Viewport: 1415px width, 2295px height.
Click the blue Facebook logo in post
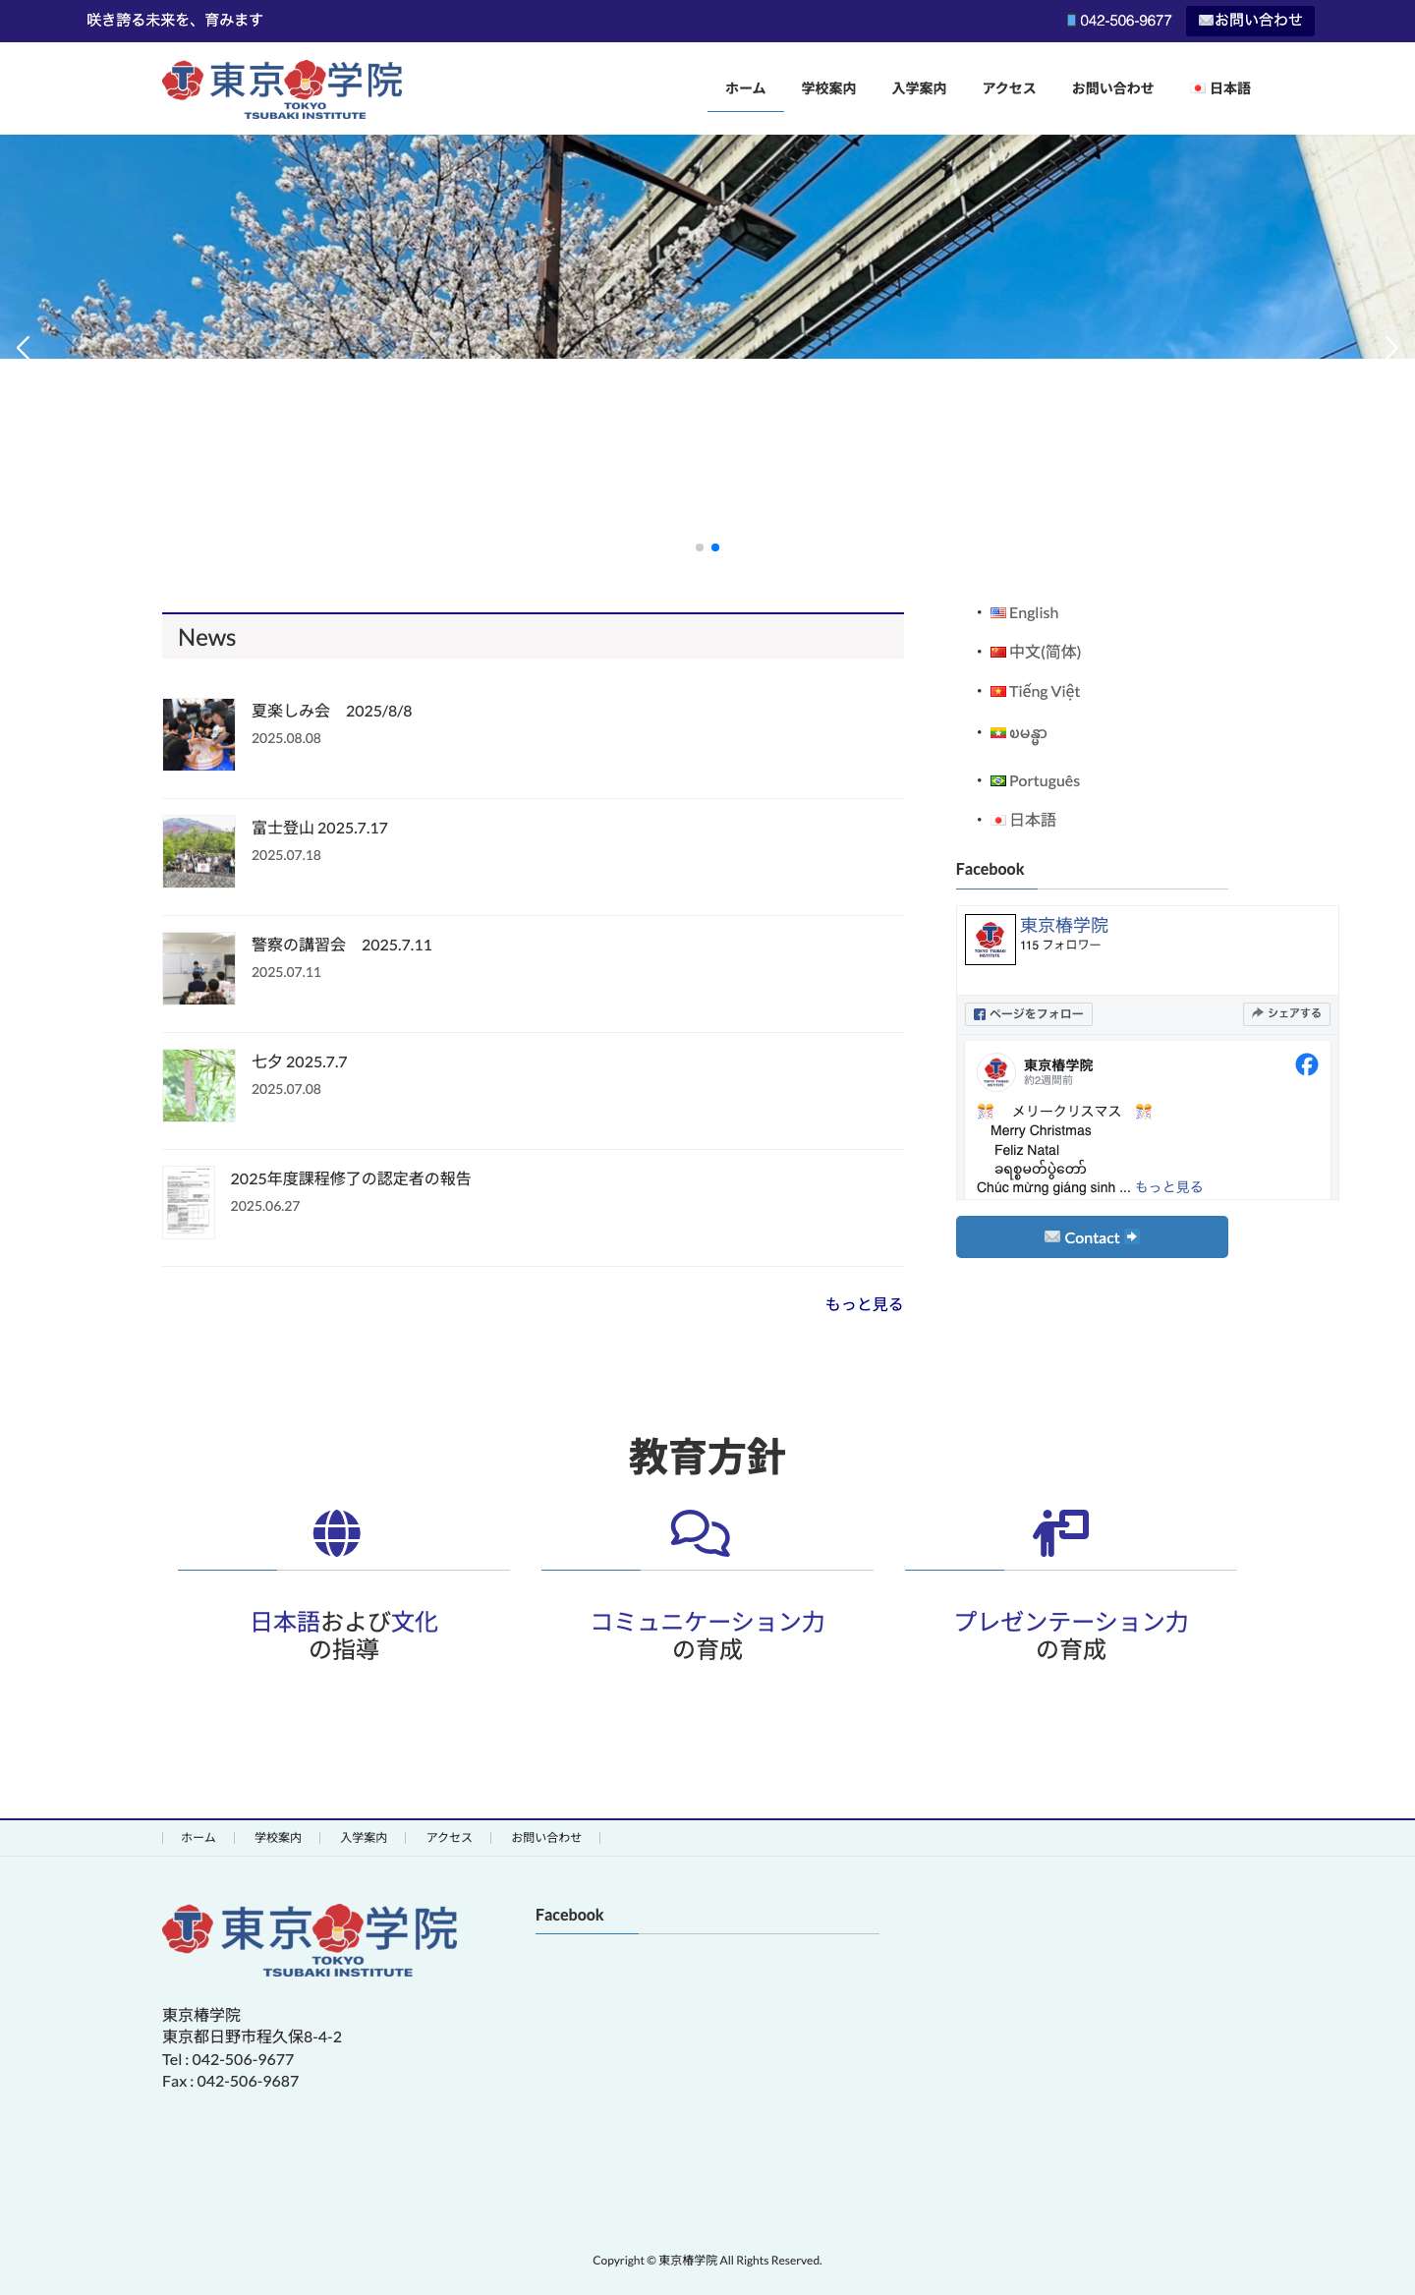tap(1307, 1064)
